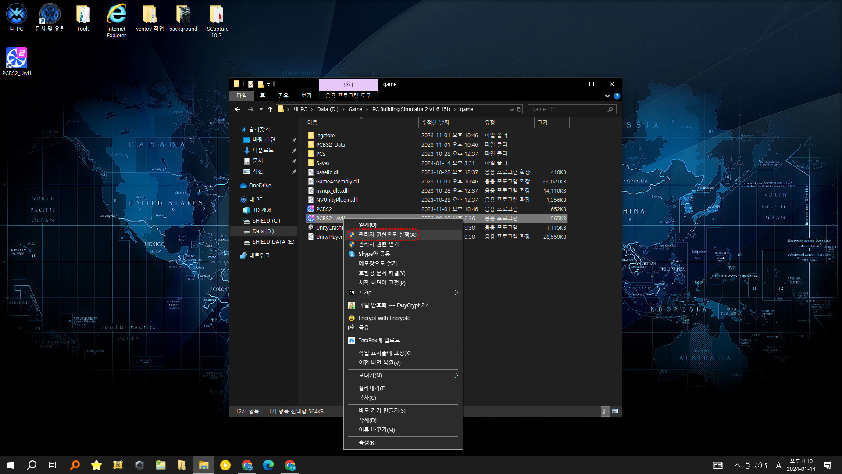Choose 파일 암호화 EasyCrypt 2.4
This screenshot has height=474, width=842.
[403, 305]
